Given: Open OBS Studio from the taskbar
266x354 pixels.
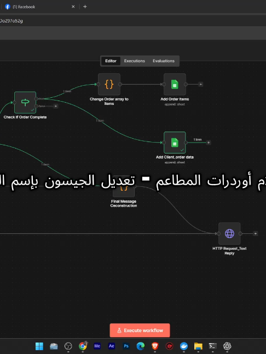Looking at the screenshot, I should (68, 346).
